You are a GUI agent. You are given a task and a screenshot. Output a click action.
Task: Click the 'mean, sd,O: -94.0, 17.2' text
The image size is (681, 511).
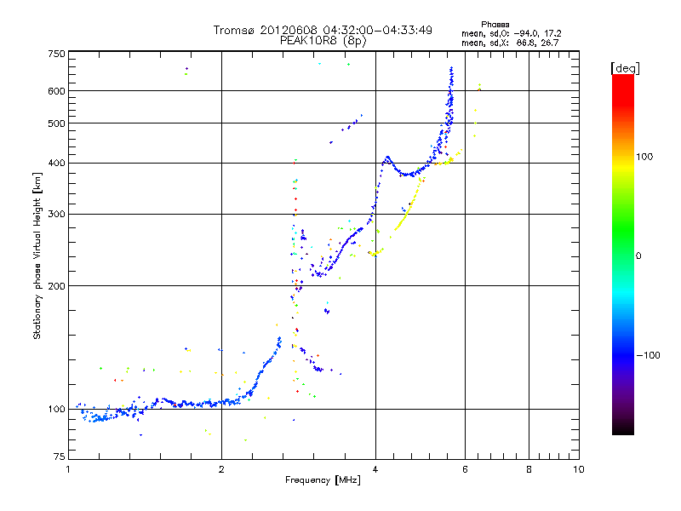(512, 33)
